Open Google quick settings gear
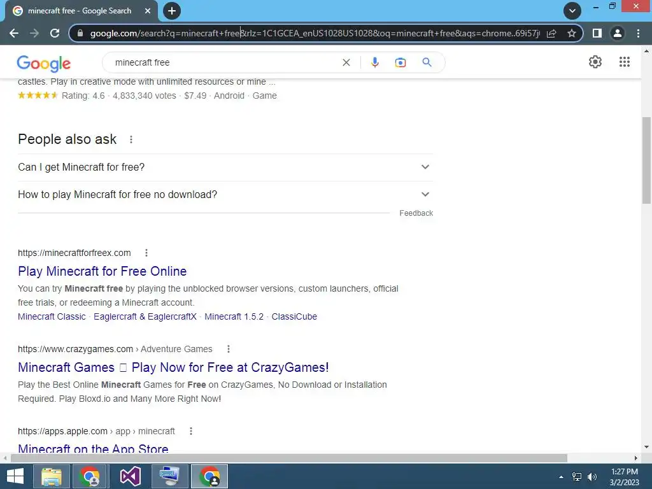The height and width of the screenshot is (489, 652). pyautogui.click(x=595, y=62)
